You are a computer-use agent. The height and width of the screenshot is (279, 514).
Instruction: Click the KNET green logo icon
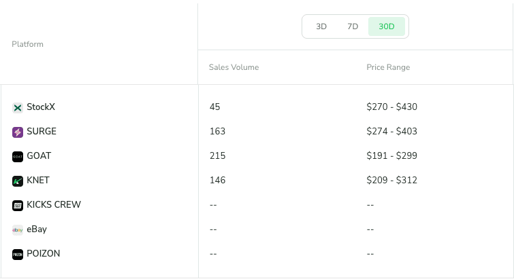pyautogui.click(x=18, y=181)
